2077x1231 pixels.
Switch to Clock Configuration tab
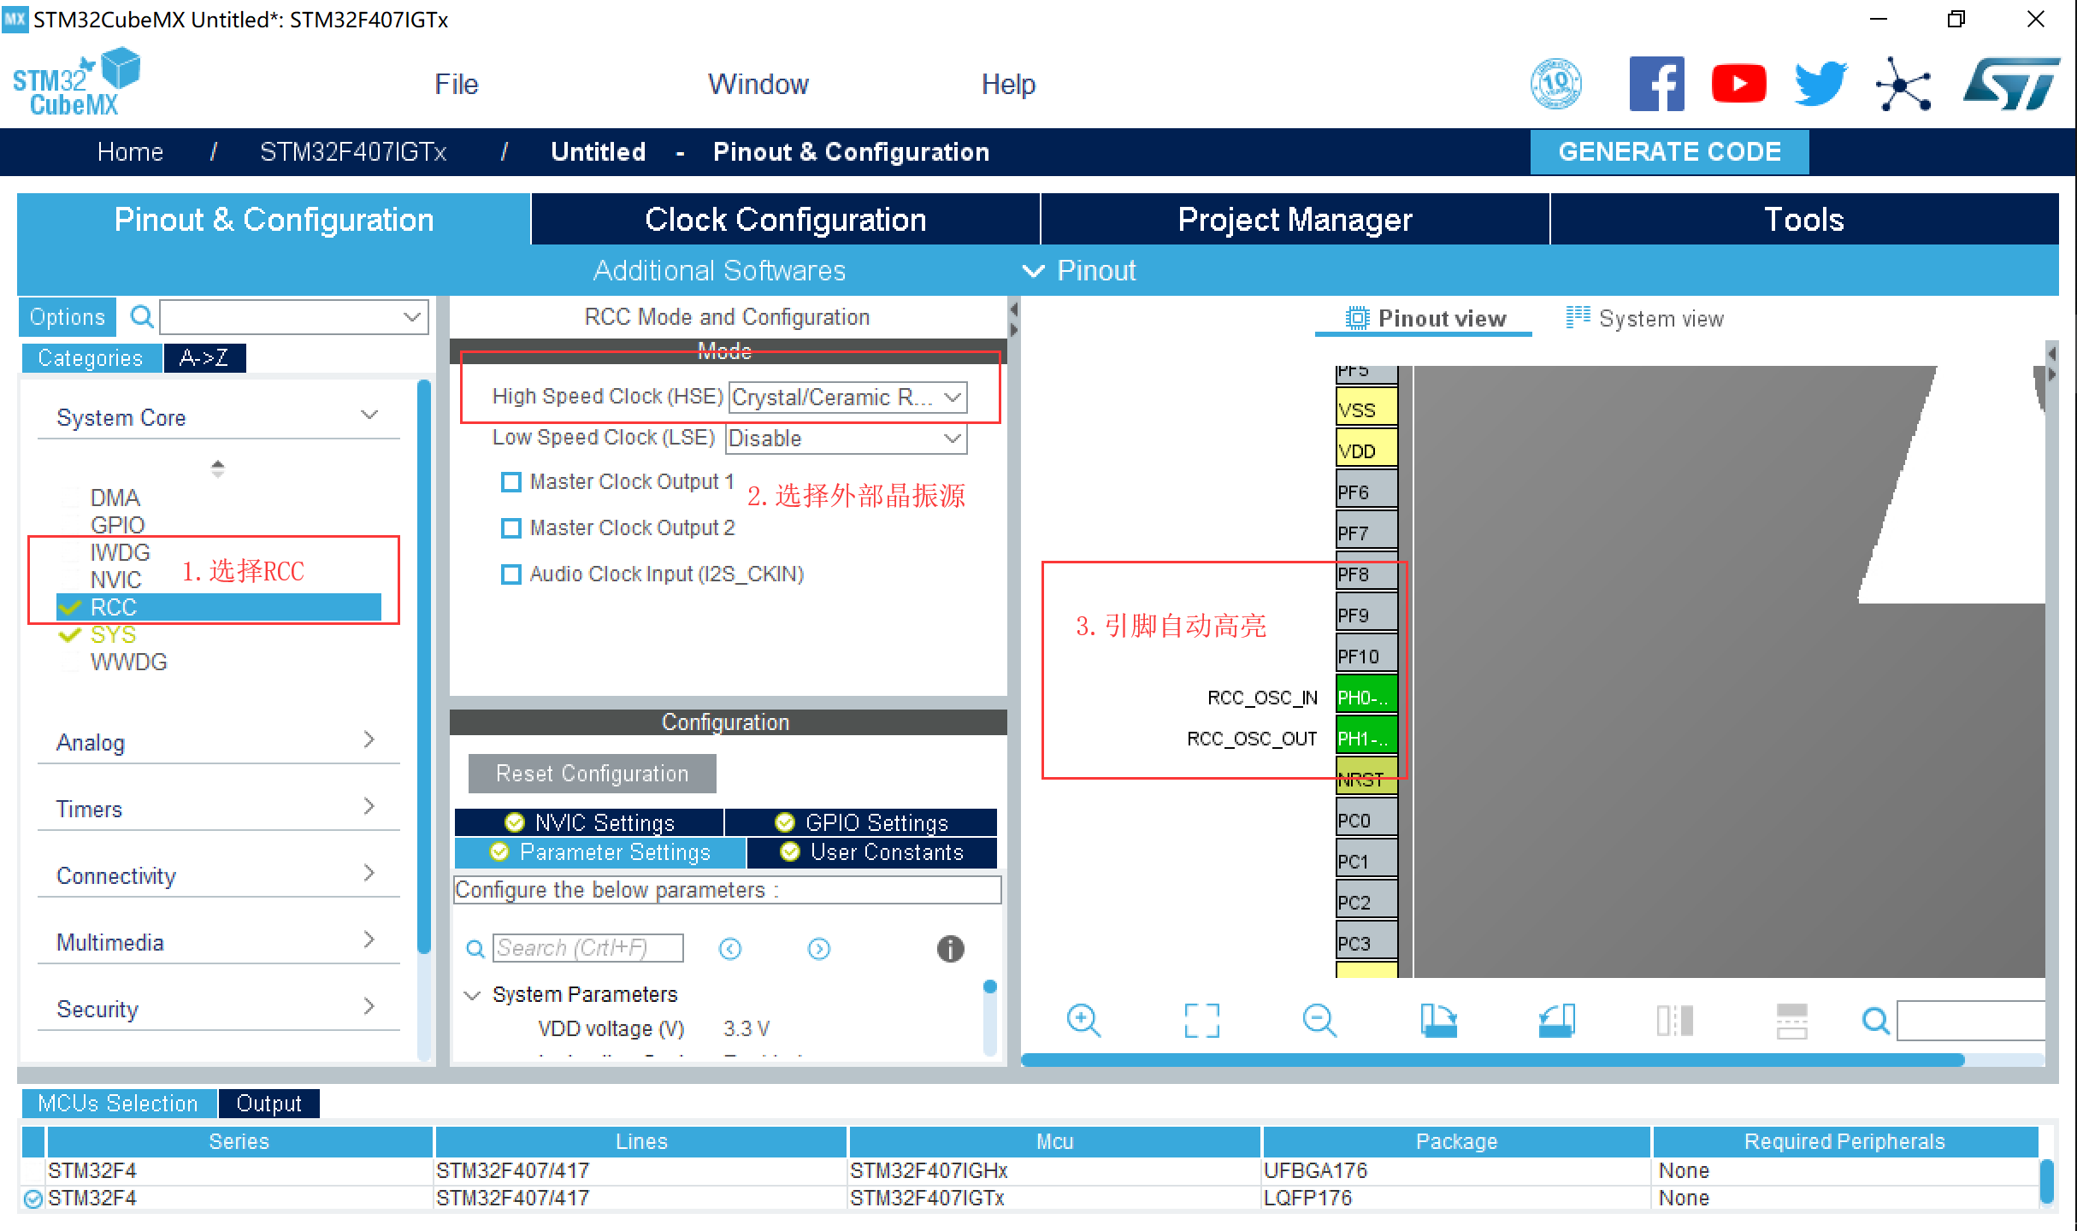[785, 220]
